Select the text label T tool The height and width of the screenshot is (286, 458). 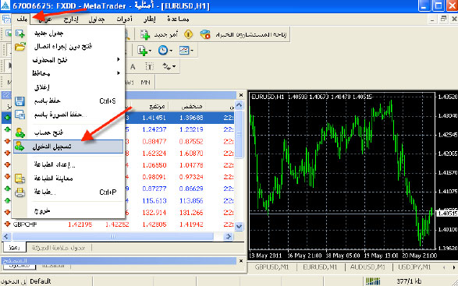[x=150, y=67]
